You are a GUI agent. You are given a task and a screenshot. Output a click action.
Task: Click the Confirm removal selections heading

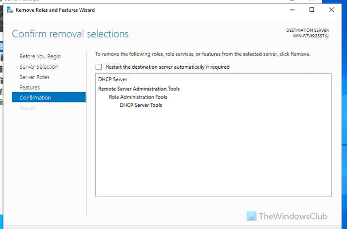point(70,34)
